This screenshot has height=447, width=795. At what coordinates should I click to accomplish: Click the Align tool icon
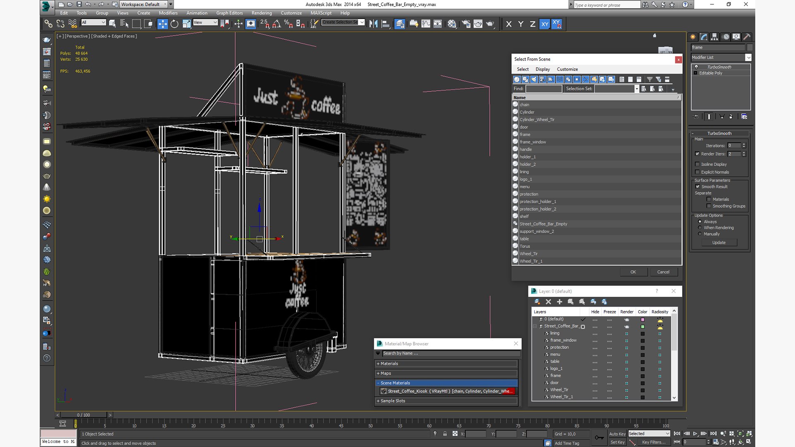[x=385, y=24]
